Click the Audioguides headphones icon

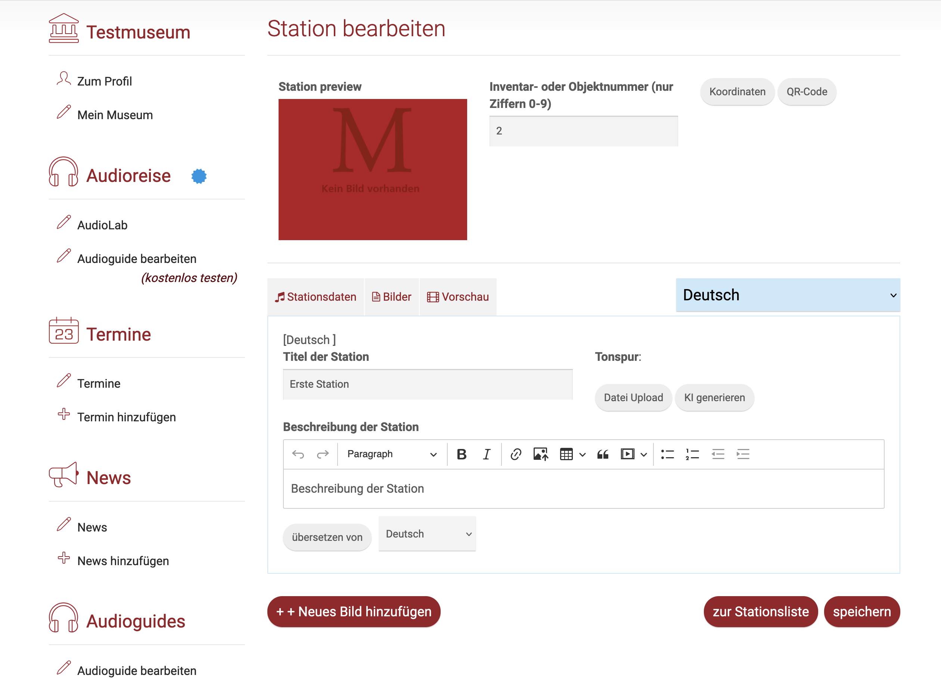tap(63, 617)
